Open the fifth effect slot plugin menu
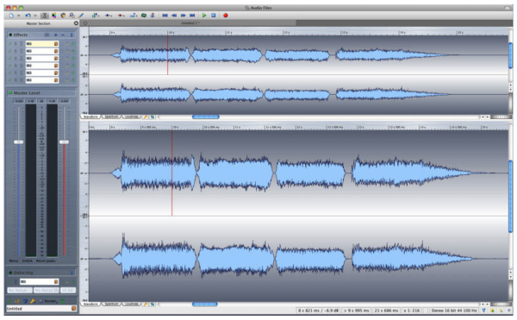Screen dimensions: 517x320 tap(56, 73)
